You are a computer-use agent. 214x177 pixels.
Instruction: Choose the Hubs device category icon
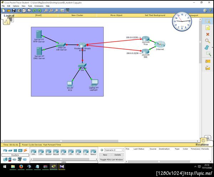(x=15, y=150)
